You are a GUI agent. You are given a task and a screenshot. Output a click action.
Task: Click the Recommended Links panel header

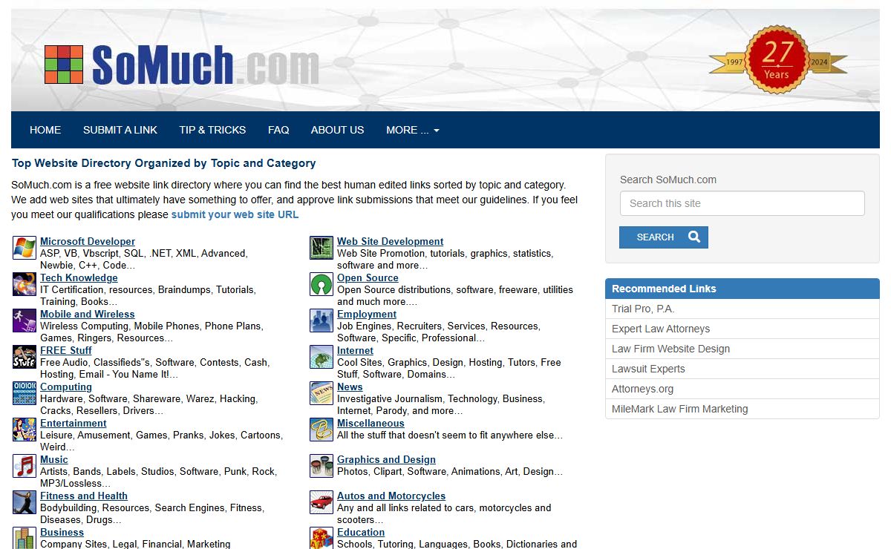[x=742, y=289]
